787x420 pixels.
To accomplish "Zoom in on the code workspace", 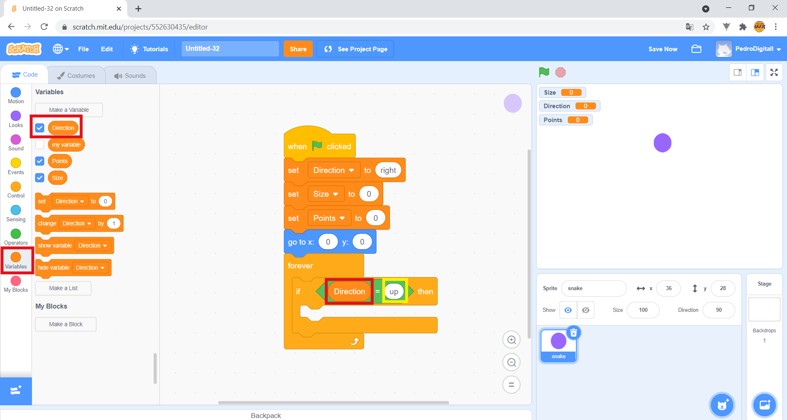I will (512, 340).
